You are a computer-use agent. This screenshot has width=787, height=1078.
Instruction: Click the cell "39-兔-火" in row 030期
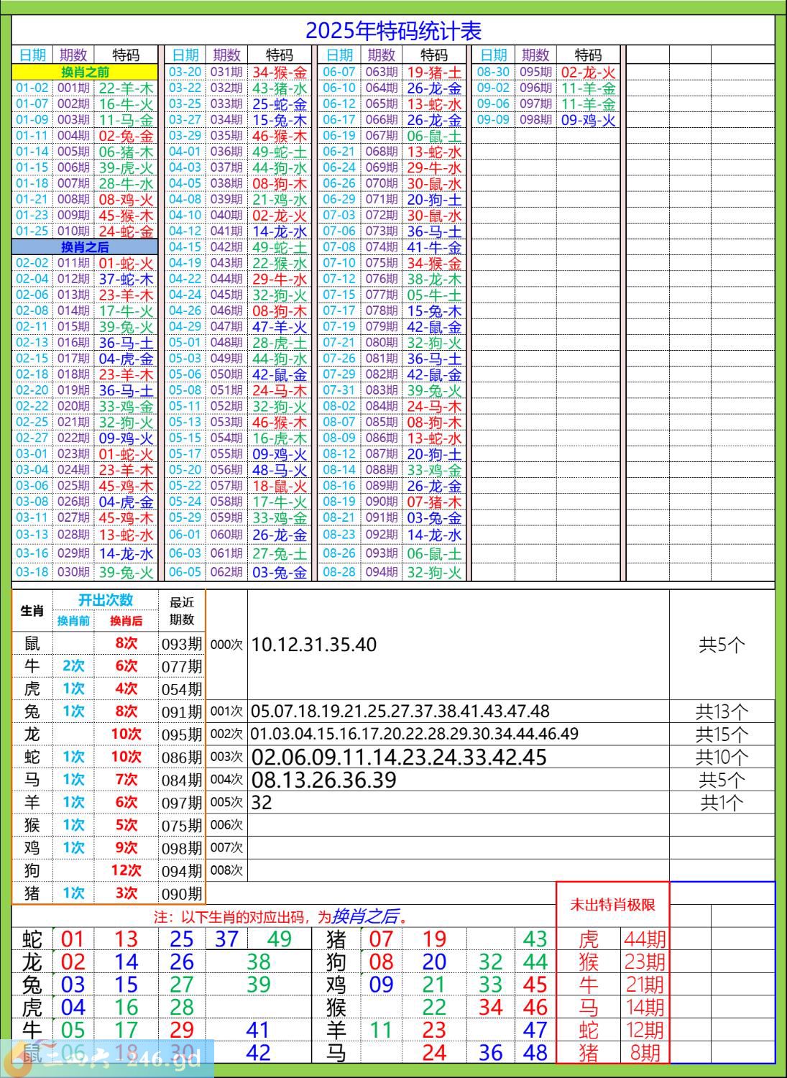pyautogui.click(x=126, y=572)
